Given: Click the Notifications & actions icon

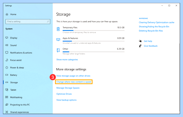Looking at the screenshot, I should 7,53.
